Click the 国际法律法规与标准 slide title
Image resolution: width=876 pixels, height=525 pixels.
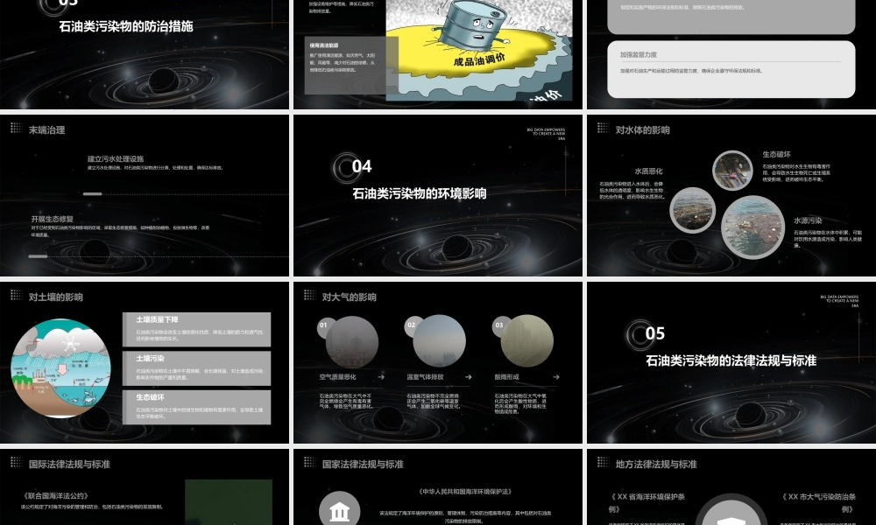pyautogui.click(x=69, y=464)
